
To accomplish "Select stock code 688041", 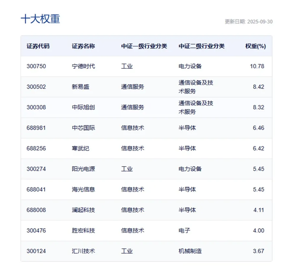I will pos(36,189).
